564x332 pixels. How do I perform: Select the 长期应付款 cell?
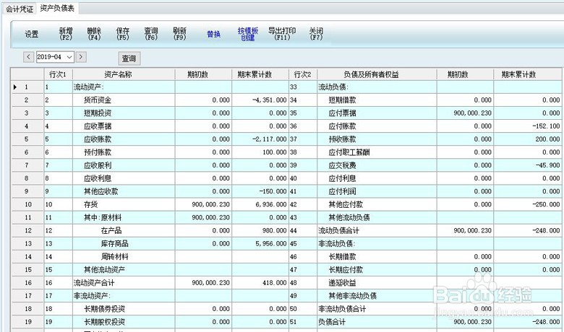pos(377,269)
